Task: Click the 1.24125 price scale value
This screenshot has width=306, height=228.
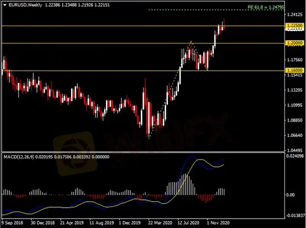Action: (295, 14)
